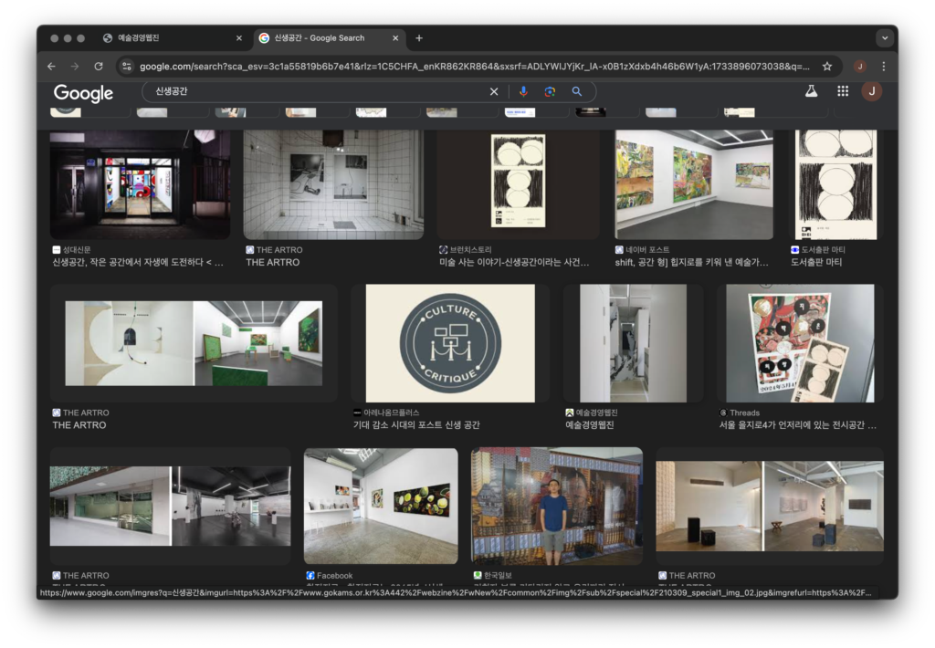Click the voice search microphone icon

tap(523, 91)
